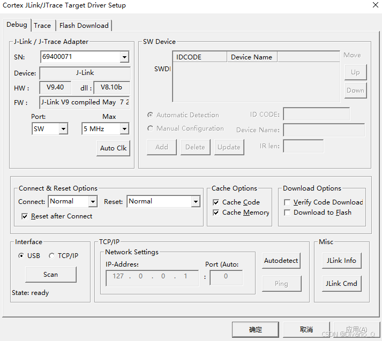Click the Autodetect button
Image resolution: width=382 pixels, height=341 pixels.
point(281,261)
